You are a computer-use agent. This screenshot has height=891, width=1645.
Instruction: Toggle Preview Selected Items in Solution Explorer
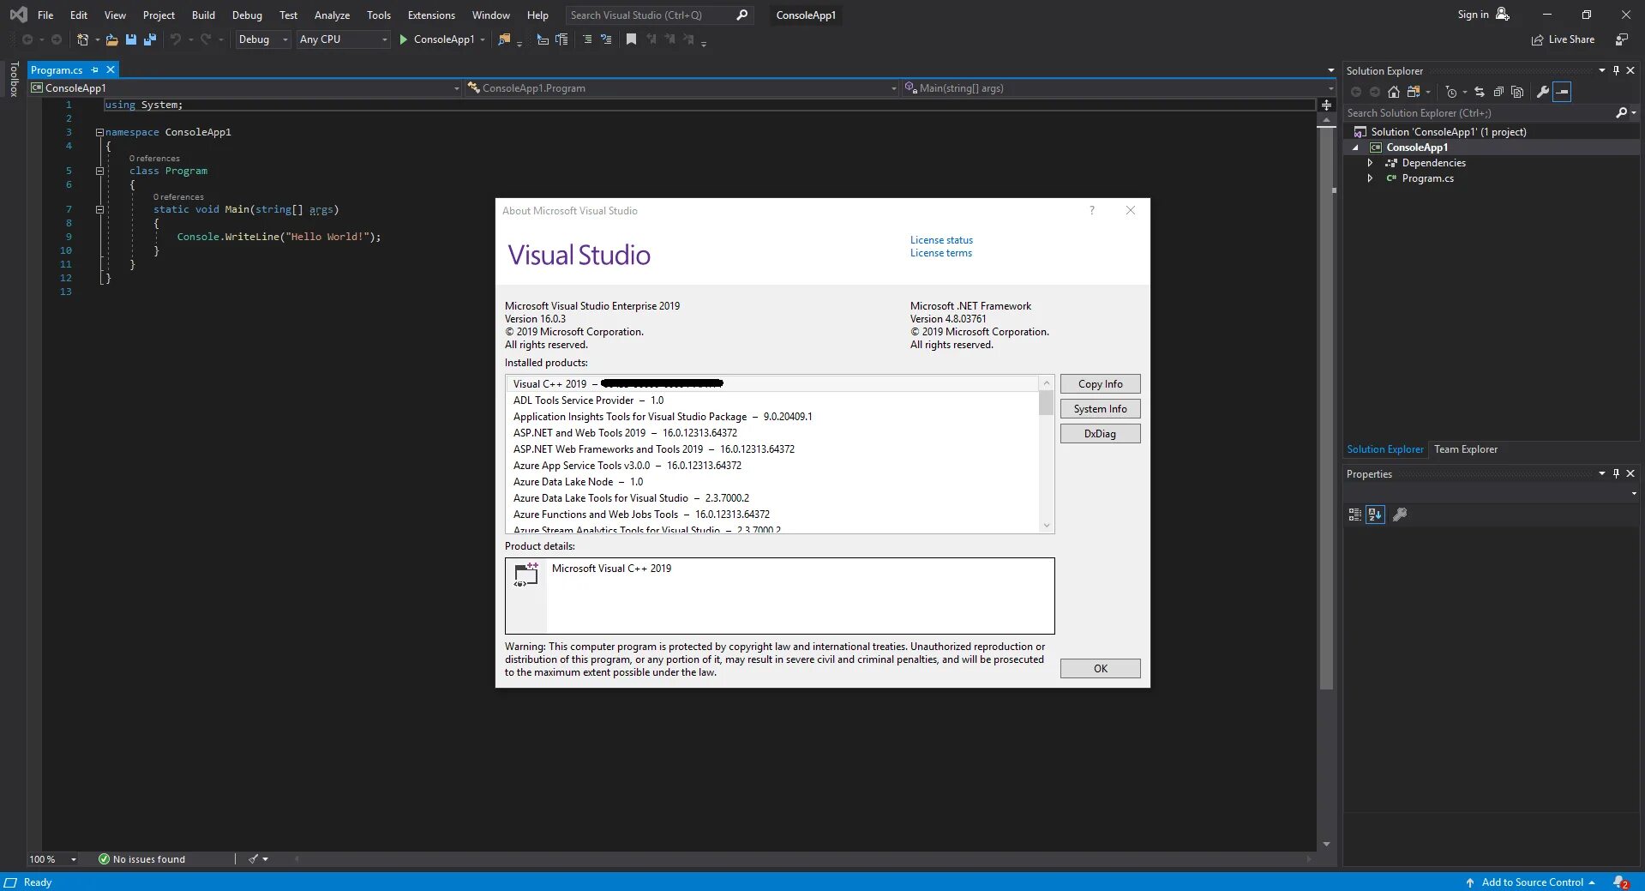point(1562,92)
